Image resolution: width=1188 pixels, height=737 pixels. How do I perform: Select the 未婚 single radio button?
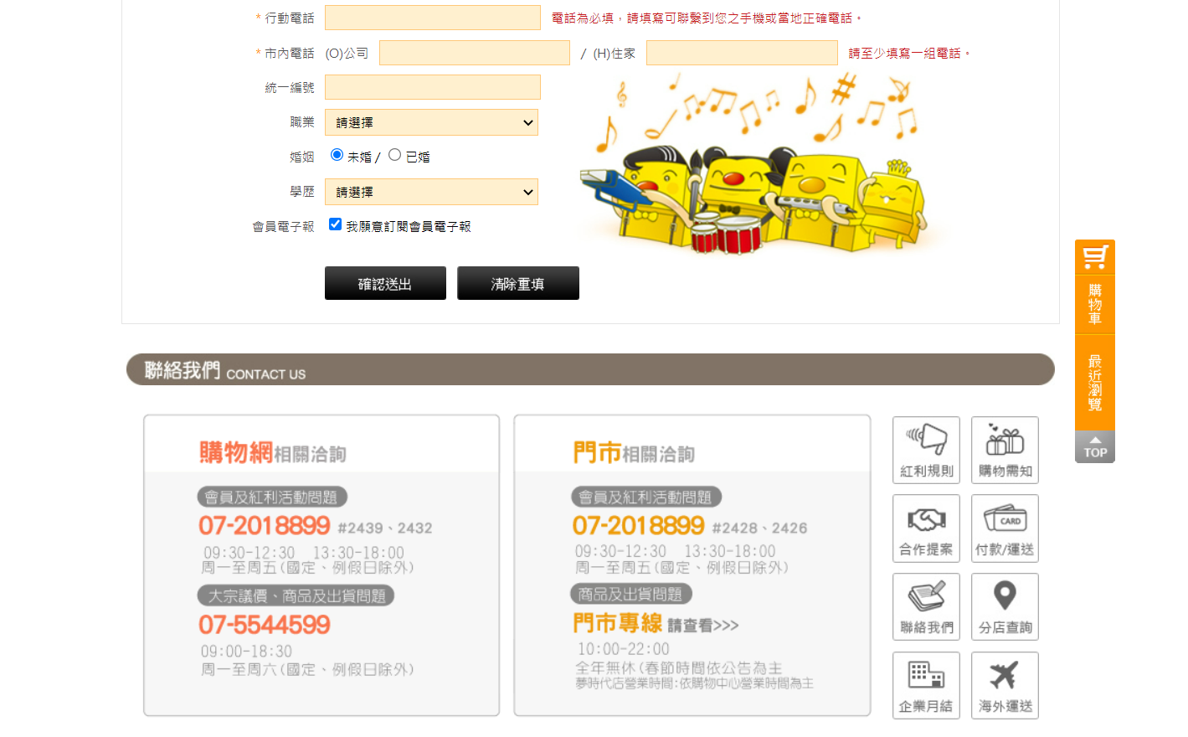[x=337, y=153]
